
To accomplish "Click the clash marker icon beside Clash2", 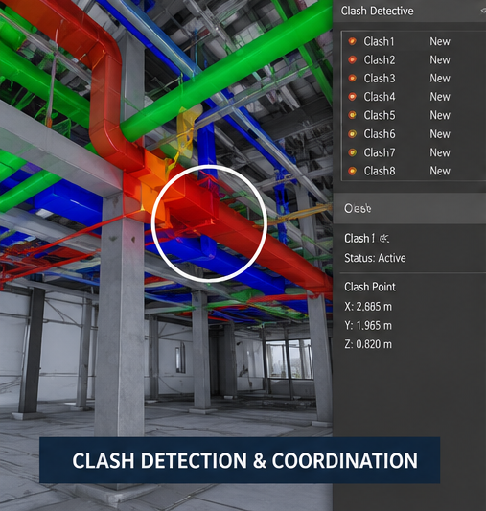I will 352,59.
